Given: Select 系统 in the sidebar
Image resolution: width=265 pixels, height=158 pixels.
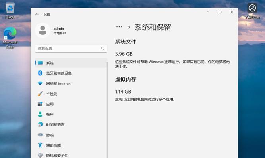Looking at the screenshot, I should [x=71, y=63].
